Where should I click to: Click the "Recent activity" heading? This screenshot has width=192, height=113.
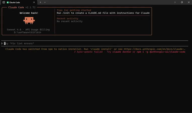(x=67, y=19)
